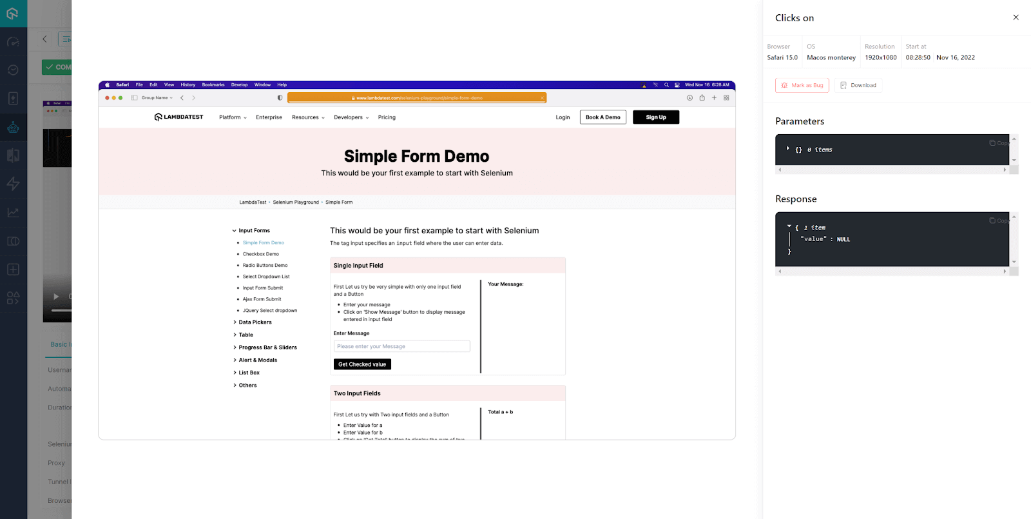Click the Selenium Playground breadcrumb link
Viewport: 1031px width, 519px height.
pos(296,202)
